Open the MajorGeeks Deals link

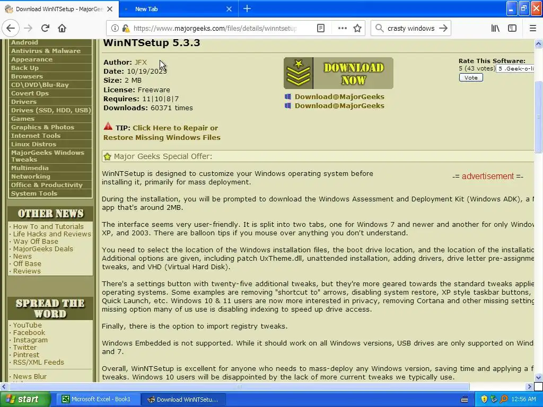click(43, 249)
